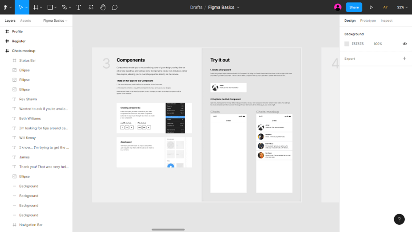This screenshot has height=232, width=412.
Task: Edit the E5E5E5 hex color field
Action: (x=358, y=44)
